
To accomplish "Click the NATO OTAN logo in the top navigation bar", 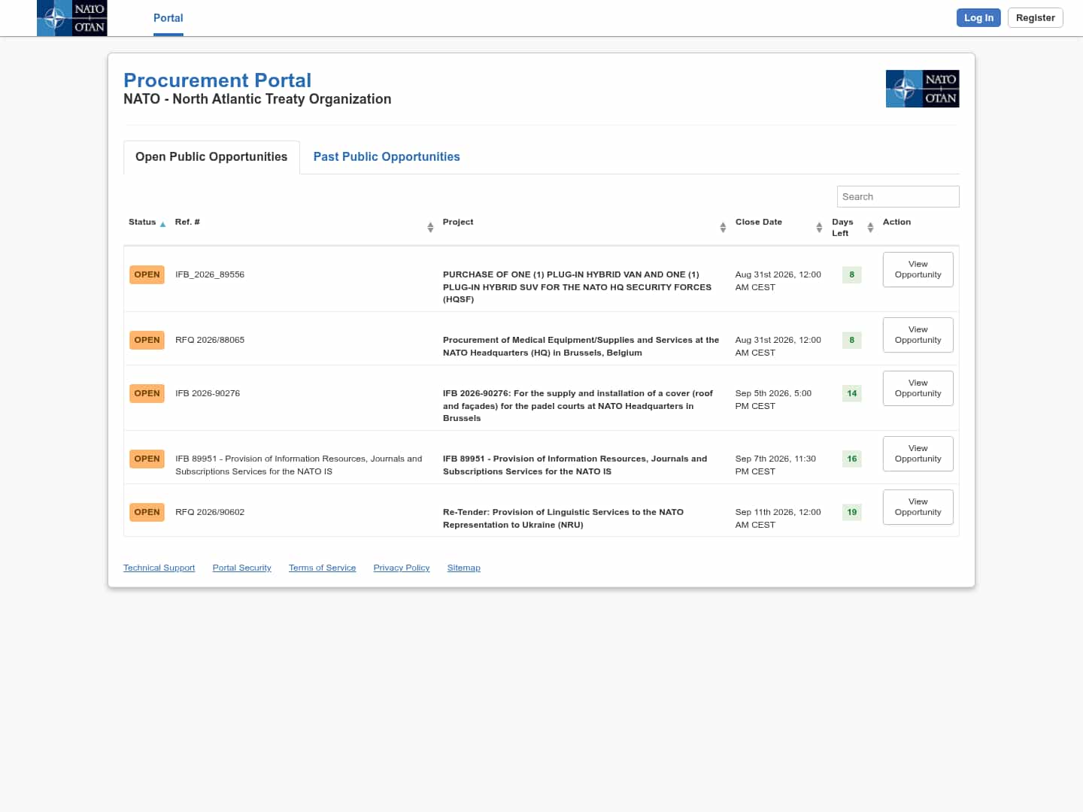I will coord(71,18).
